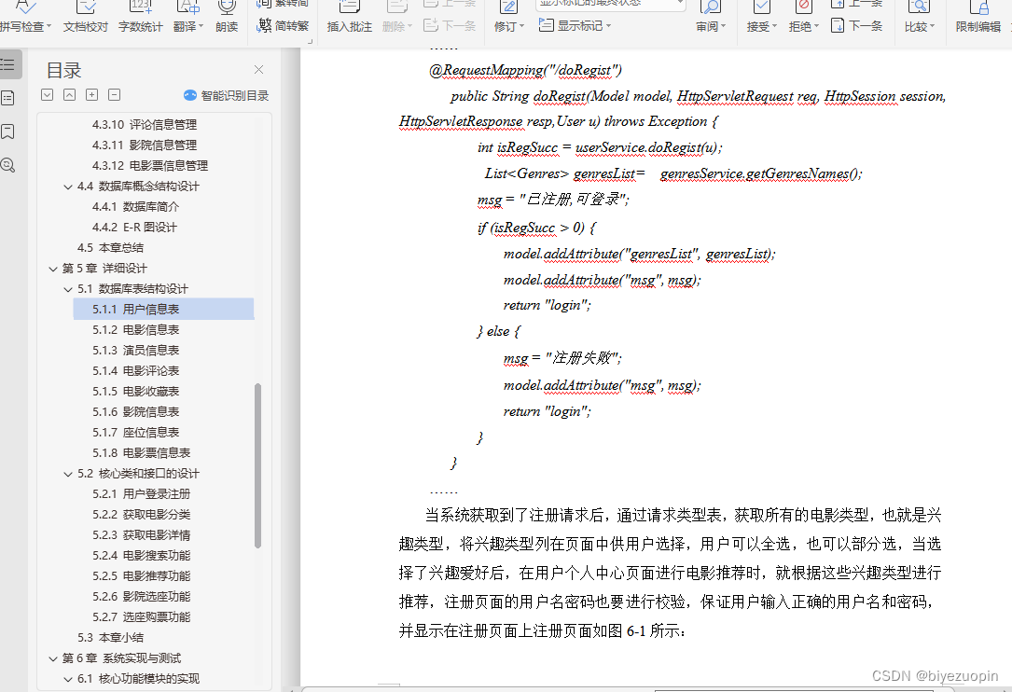The image size is (1012, 692).
Task: Click the collapse-all up arrow icon under 目录
Action: (x=70, y=95)
